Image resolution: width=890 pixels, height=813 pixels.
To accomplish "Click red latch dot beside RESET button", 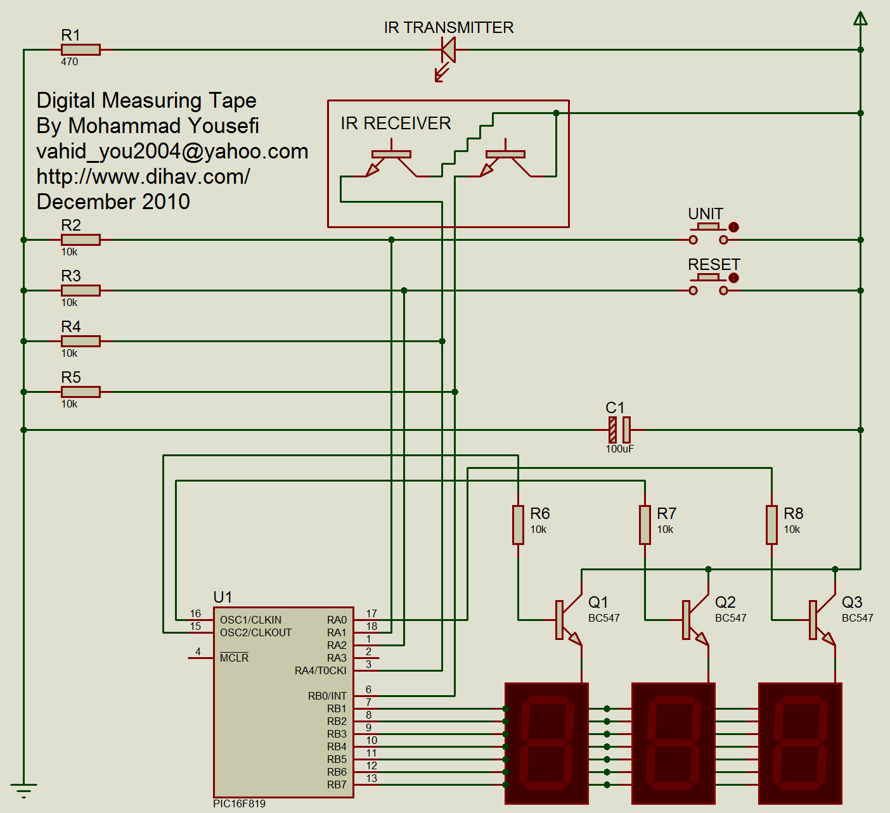I will pyautogui.click(x=733, y=278).
